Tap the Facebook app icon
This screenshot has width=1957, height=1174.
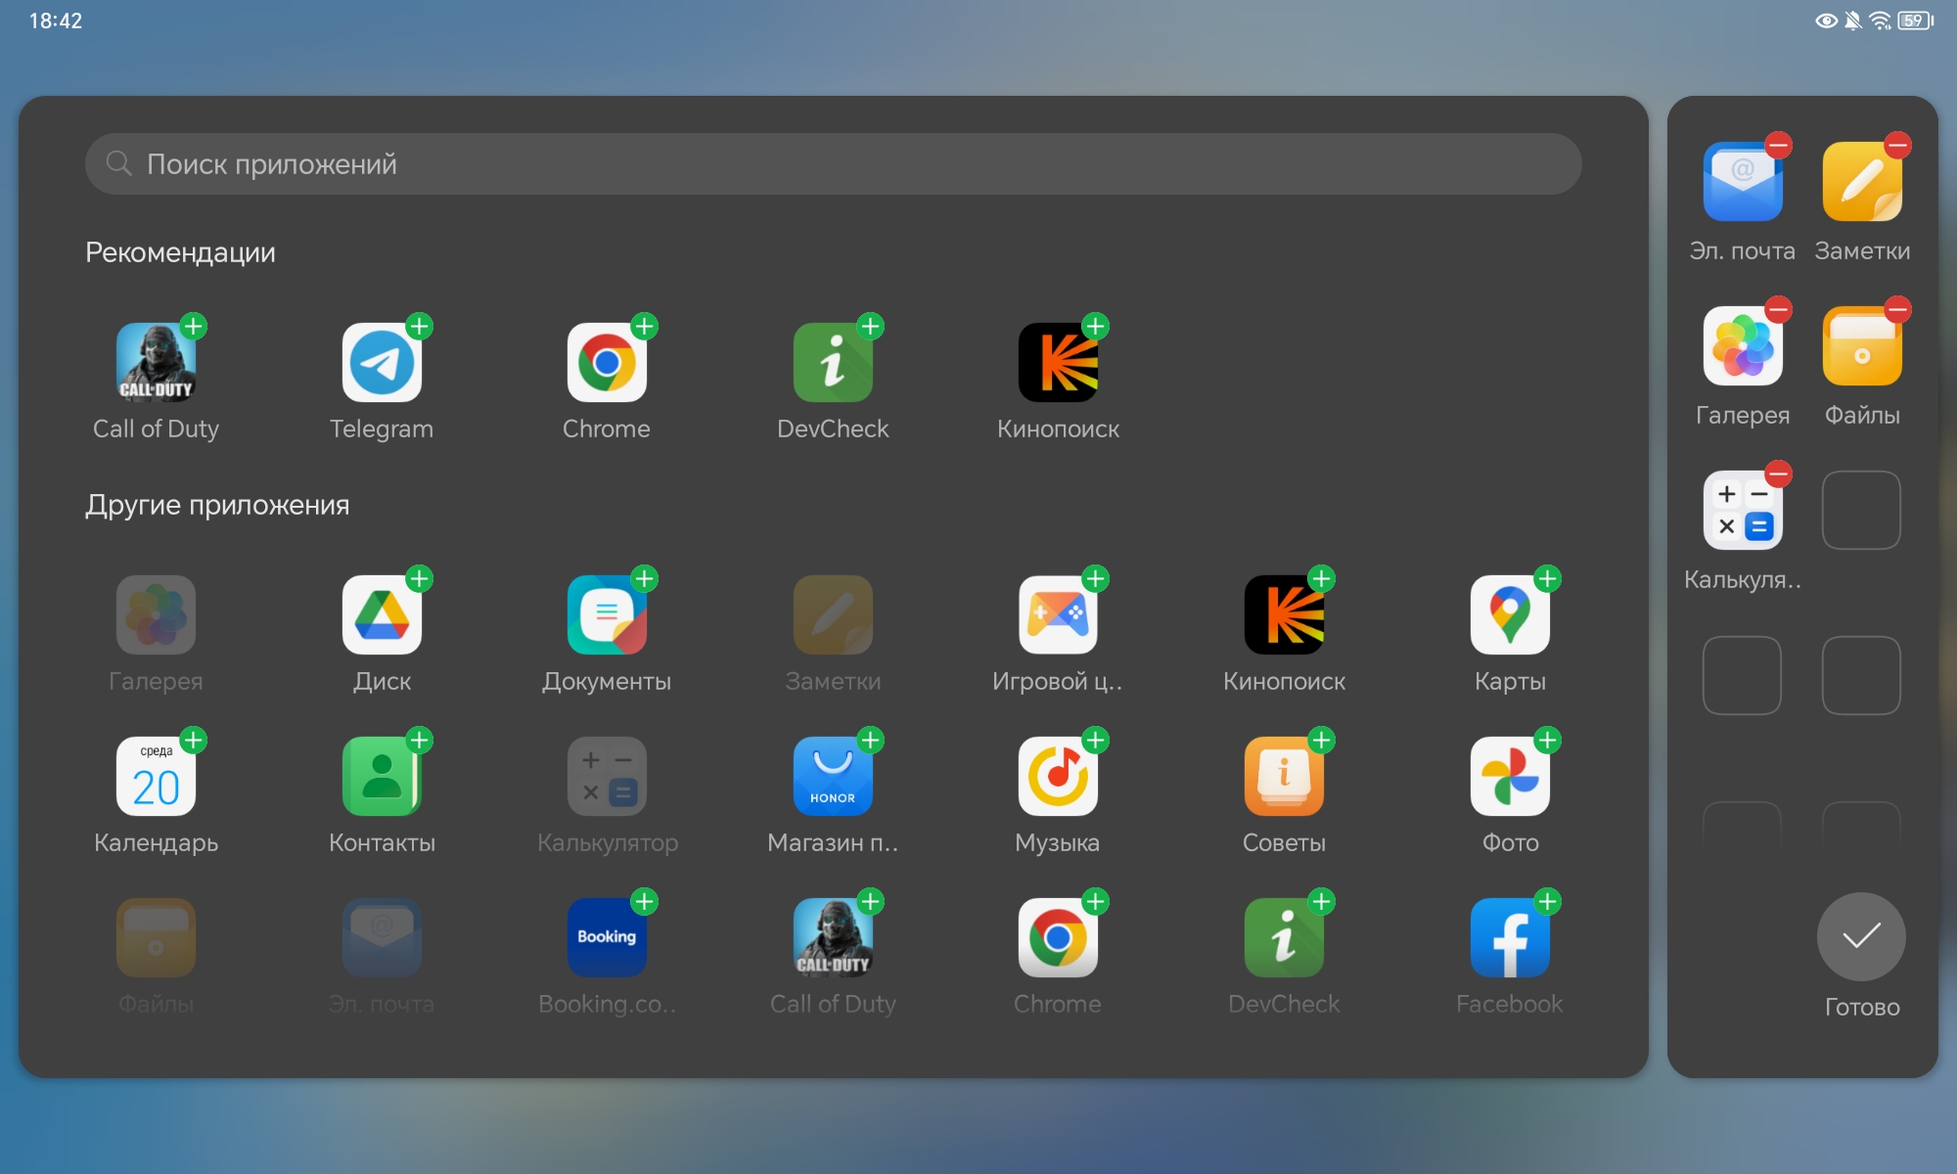pyautogui.click(x=1510, y=938)
